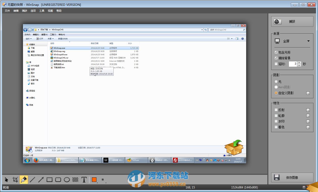The image size is (318, 192).
Task: Open the orange color swatch picker
Action: (x=94, y=179)
